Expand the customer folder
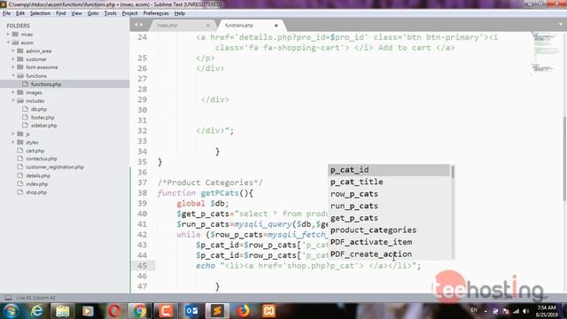567x319 pixels. [x=13, y=59]
